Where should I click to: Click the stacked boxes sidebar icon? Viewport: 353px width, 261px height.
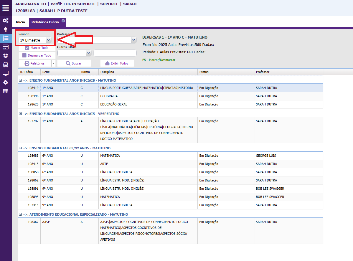(6, 56)
